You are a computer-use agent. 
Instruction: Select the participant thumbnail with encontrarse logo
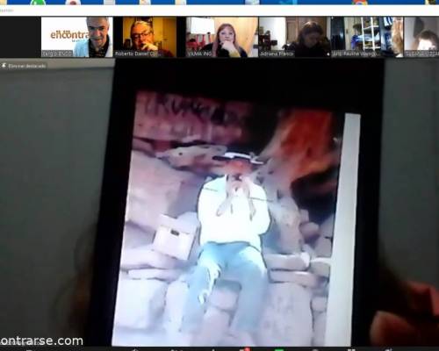76,37
